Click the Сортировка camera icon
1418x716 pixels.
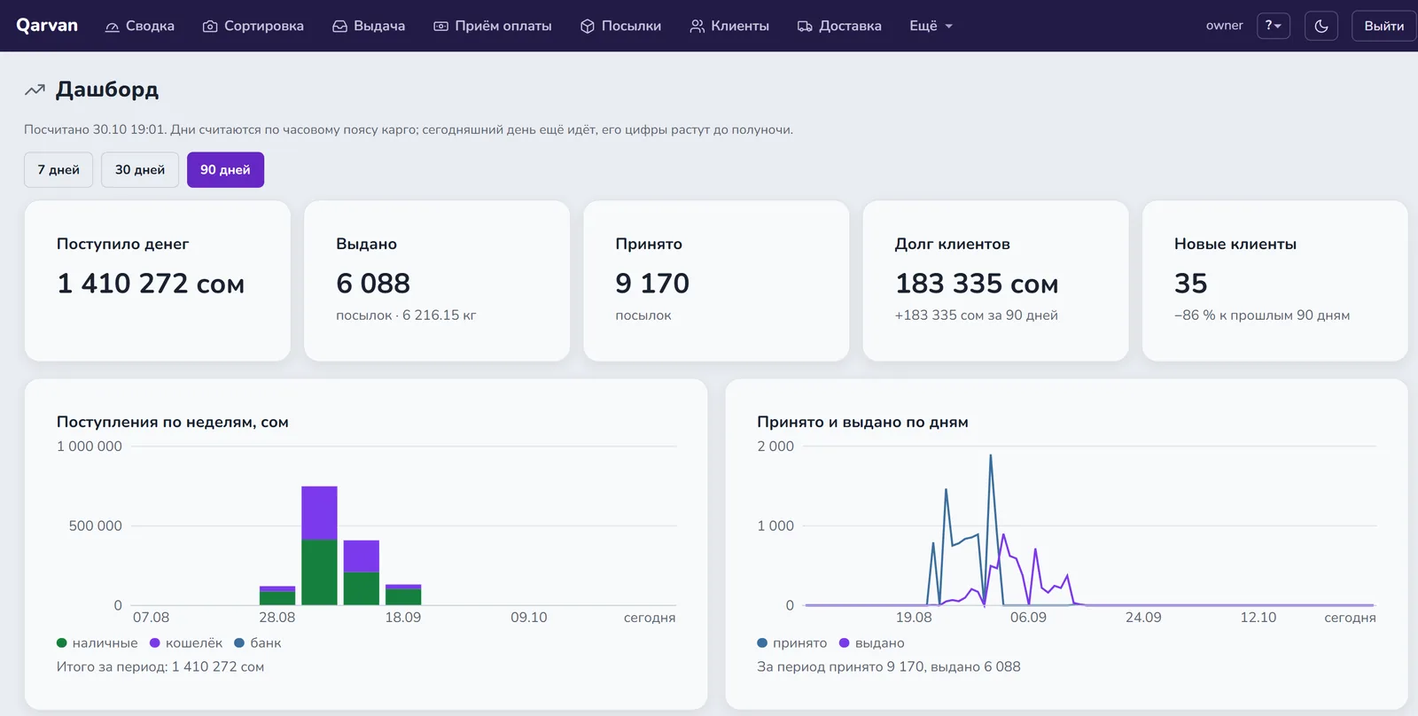pos(210,27)
